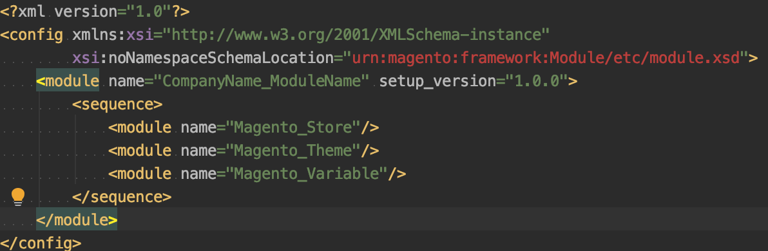Click the highlighted closing module tag
Viewport: 768px width, 251px height.
[77, 219]
